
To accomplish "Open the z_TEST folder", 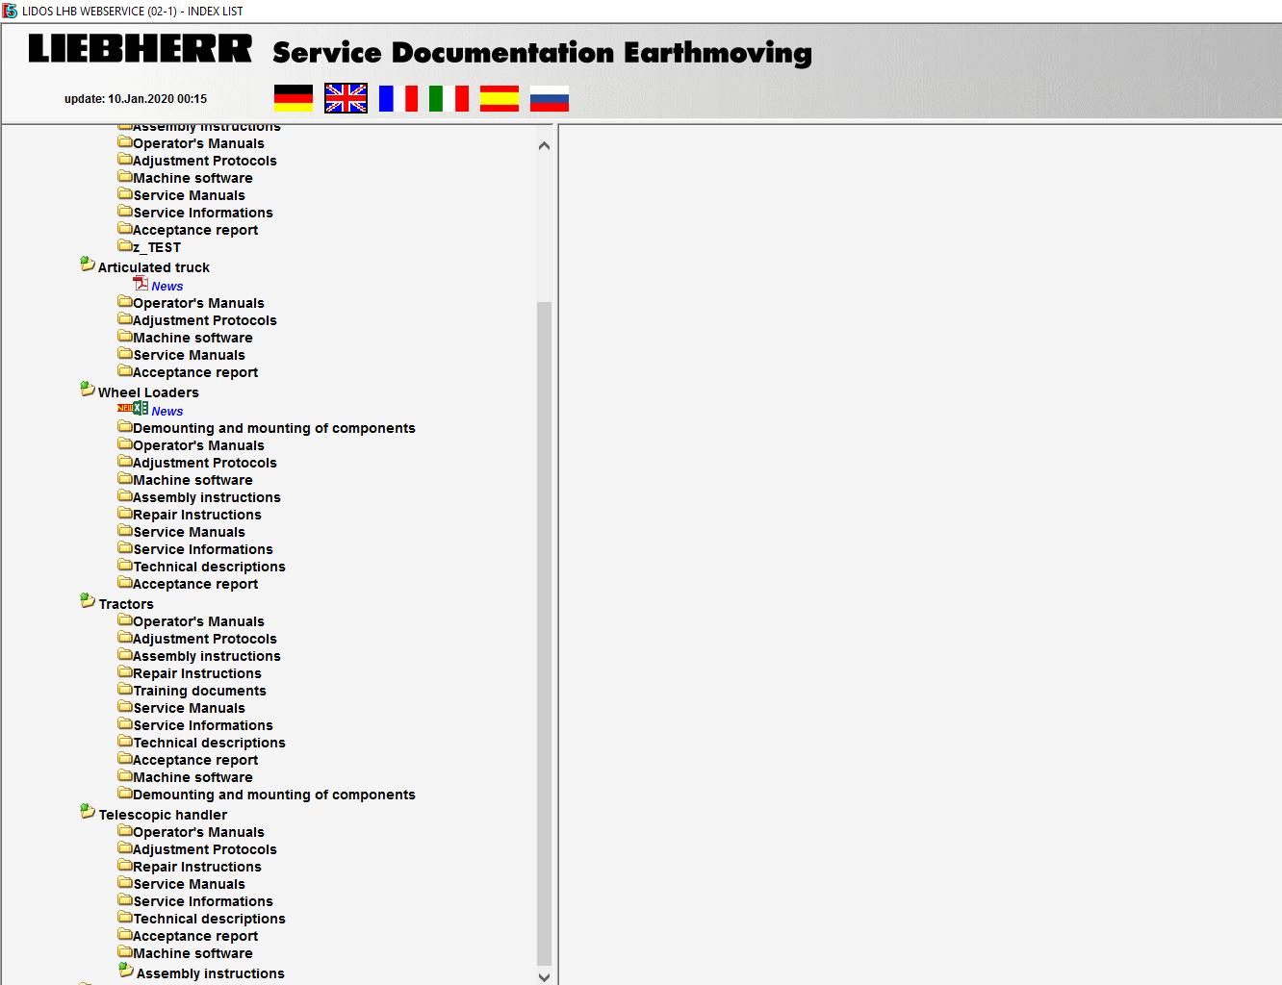I will [156, 247].
